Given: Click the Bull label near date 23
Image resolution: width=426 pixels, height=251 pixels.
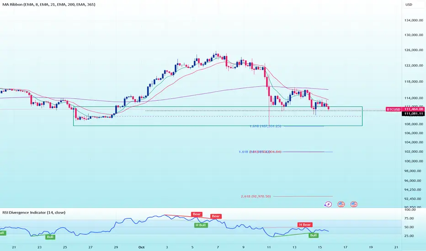Looking at the screenshot, I should [x=50, y=237].
